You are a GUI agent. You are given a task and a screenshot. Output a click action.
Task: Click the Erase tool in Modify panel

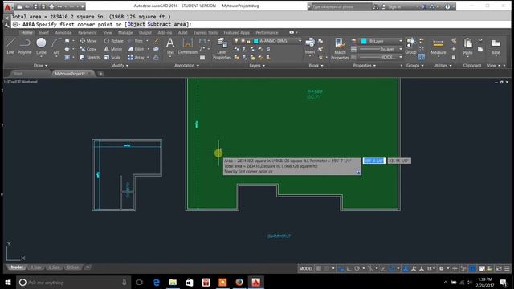[157, 41]
